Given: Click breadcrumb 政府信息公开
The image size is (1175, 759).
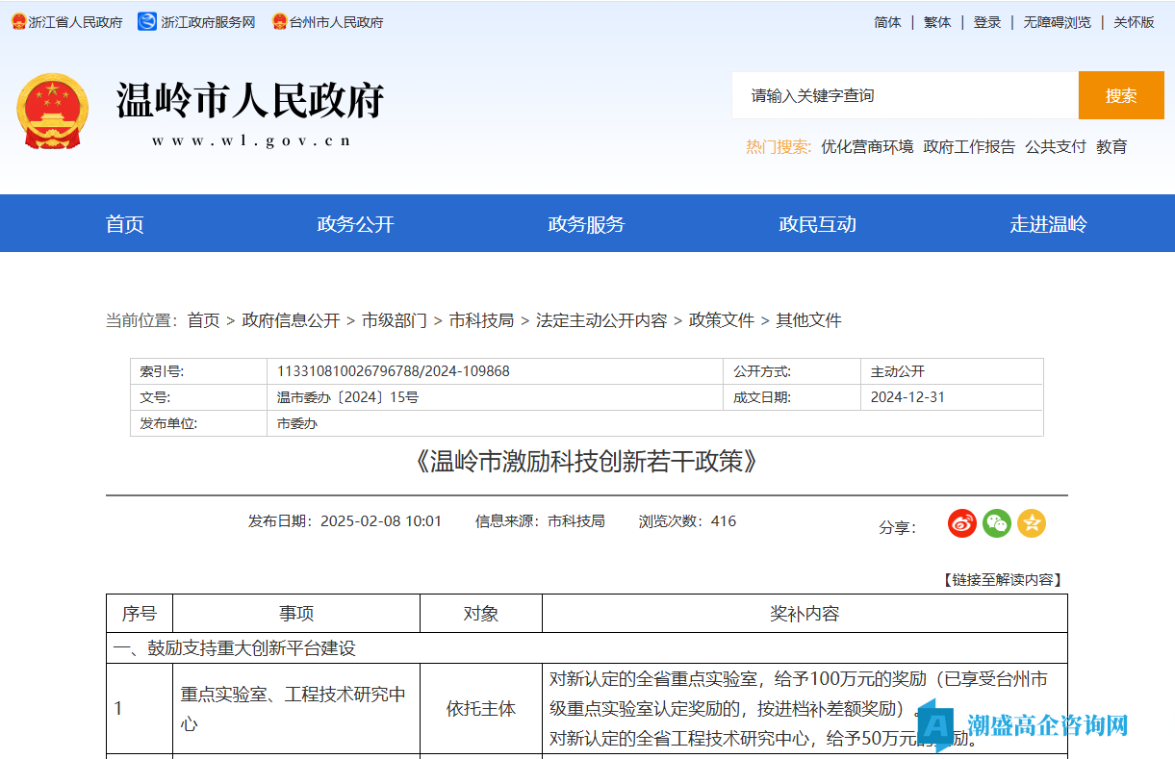Looking at the screenshot, I should coord(291,320).
